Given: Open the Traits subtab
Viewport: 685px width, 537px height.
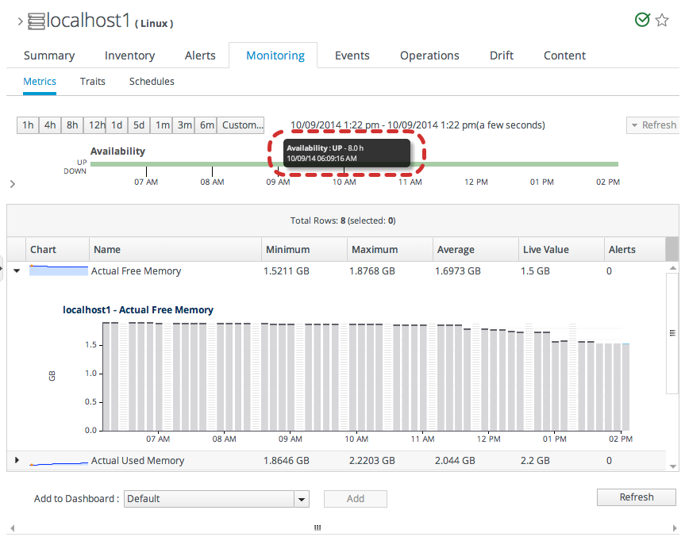Looking at the screenshot, I should [93, 82].
